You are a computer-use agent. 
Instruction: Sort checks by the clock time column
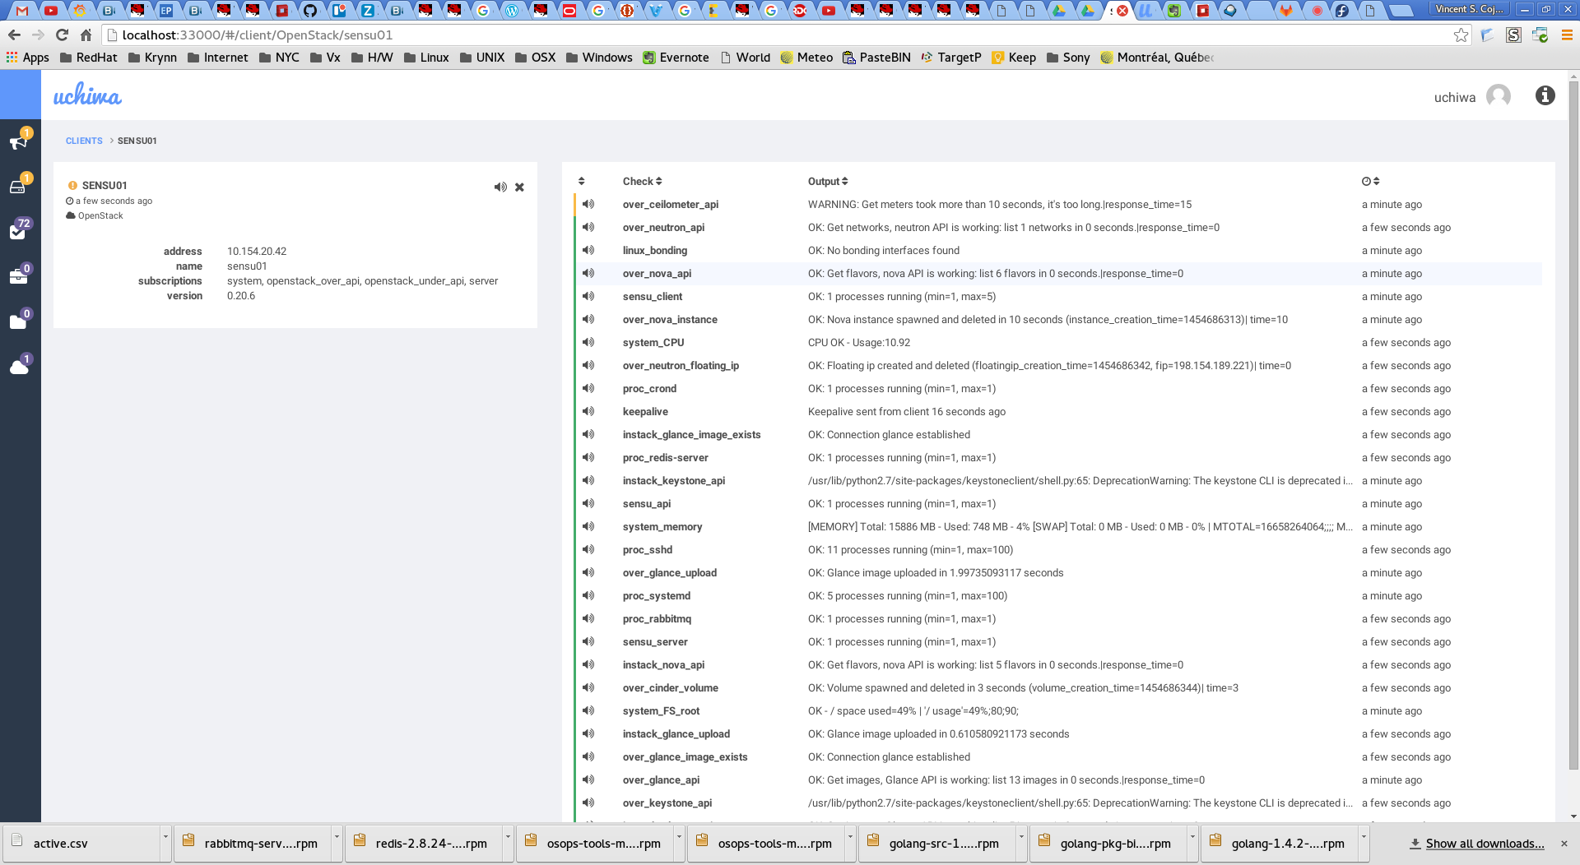tap(1370, 182)
